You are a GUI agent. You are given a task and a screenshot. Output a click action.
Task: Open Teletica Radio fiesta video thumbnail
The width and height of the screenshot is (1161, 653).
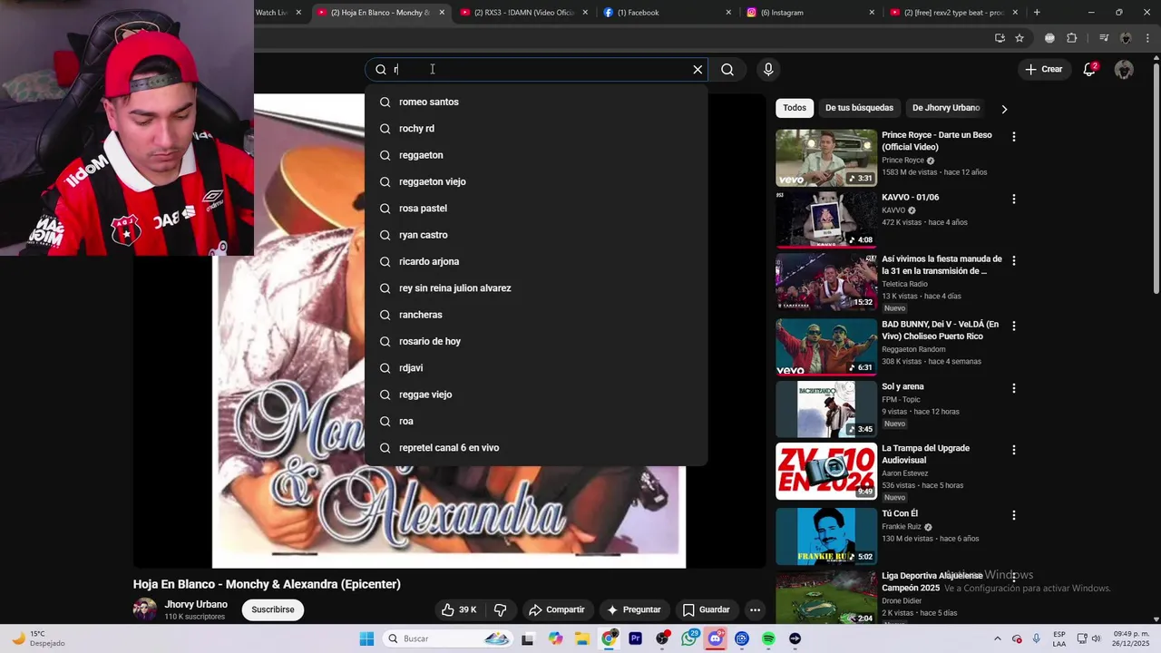coord(825,282)
